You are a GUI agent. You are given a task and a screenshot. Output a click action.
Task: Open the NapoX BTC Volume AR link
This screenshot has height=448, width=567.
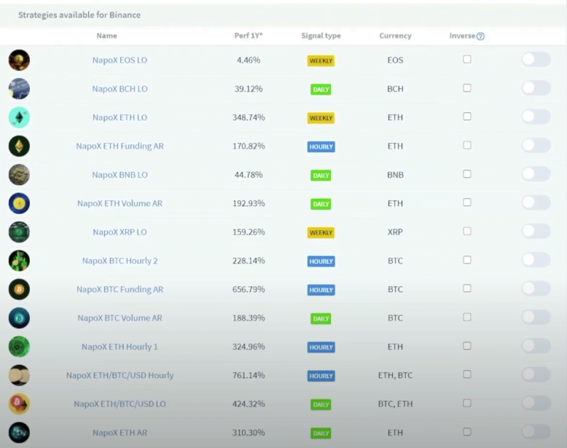pyautogui.click(x=120, y=318)
